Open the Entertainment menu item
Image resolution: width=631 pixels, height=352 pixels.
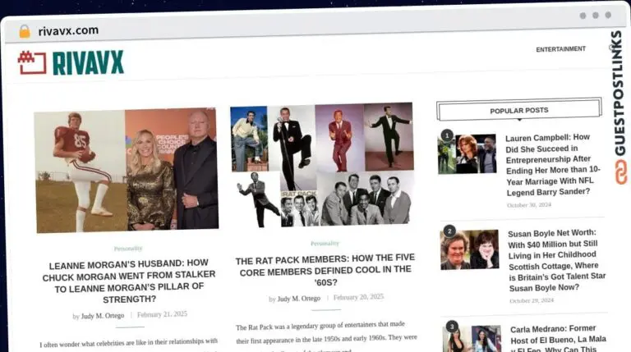coord(560,49)
